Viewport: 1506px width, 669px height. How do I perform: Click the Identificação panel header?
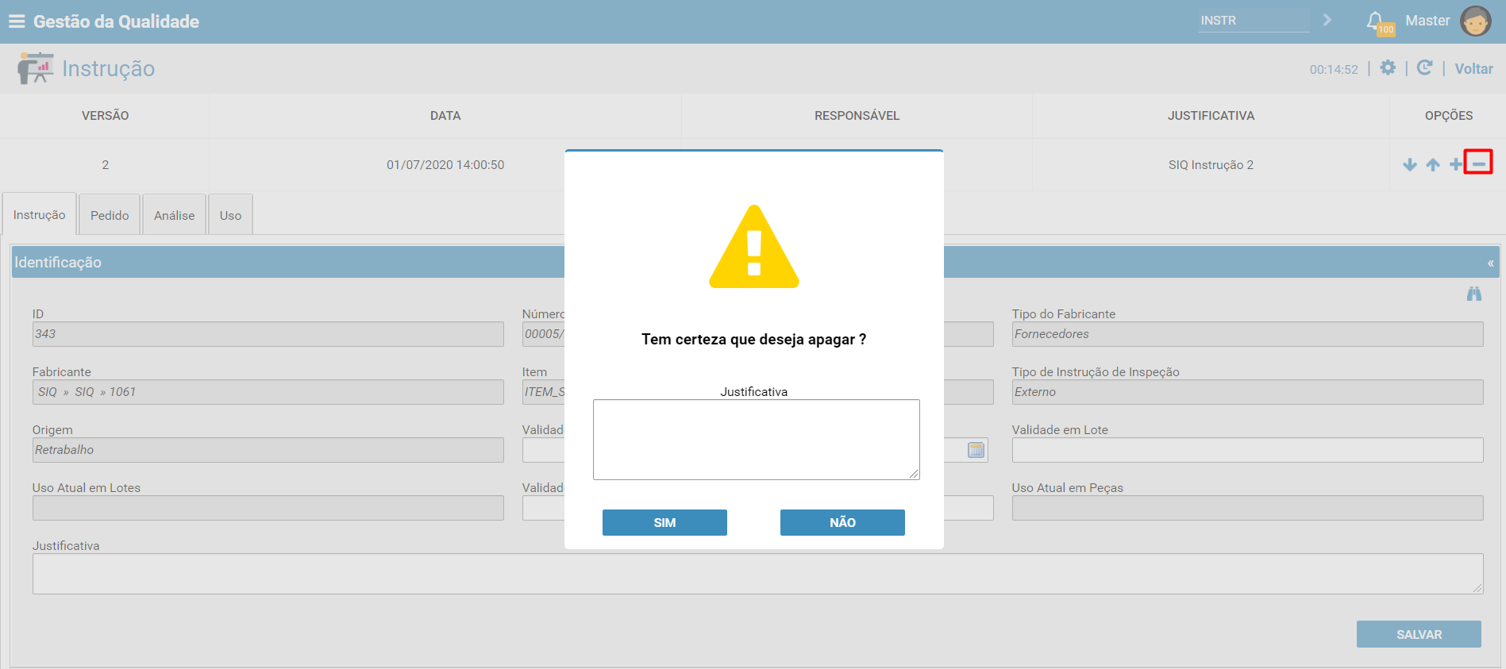pos(756,262)
